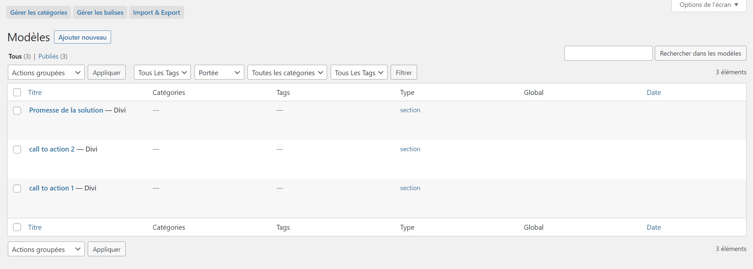
Task: Sort by Date in header row
Action: [x=654, y=93]
